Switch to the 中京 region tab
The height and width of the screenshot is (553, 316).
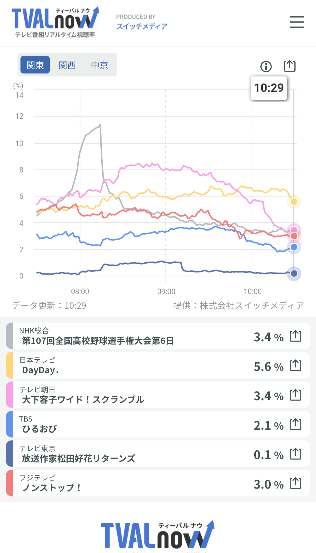[x=99, y=65]
